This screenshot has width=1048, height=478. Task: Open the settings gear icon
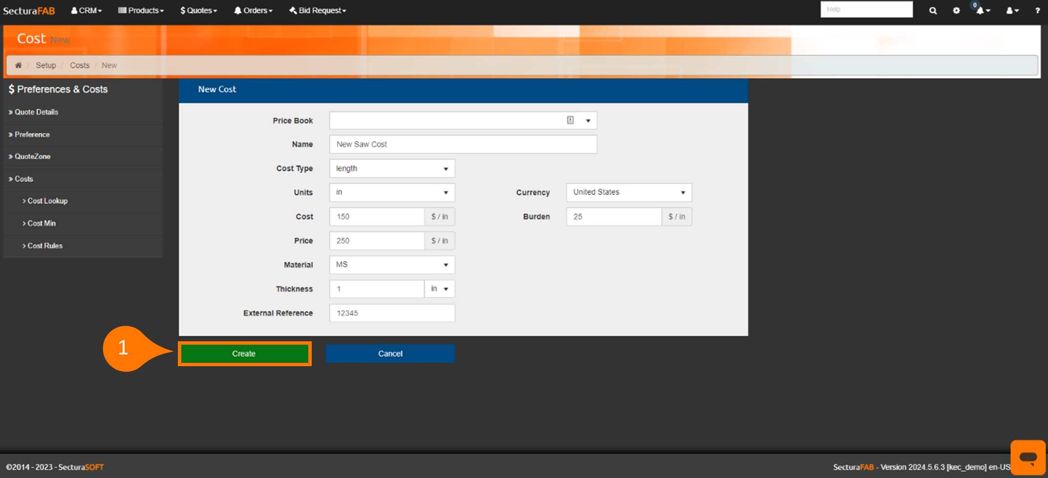956,10
